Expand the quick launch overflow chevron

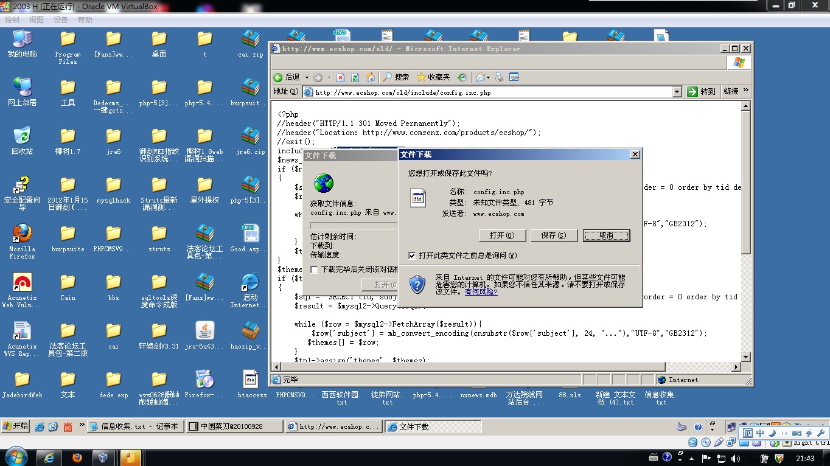coord(82,425)
